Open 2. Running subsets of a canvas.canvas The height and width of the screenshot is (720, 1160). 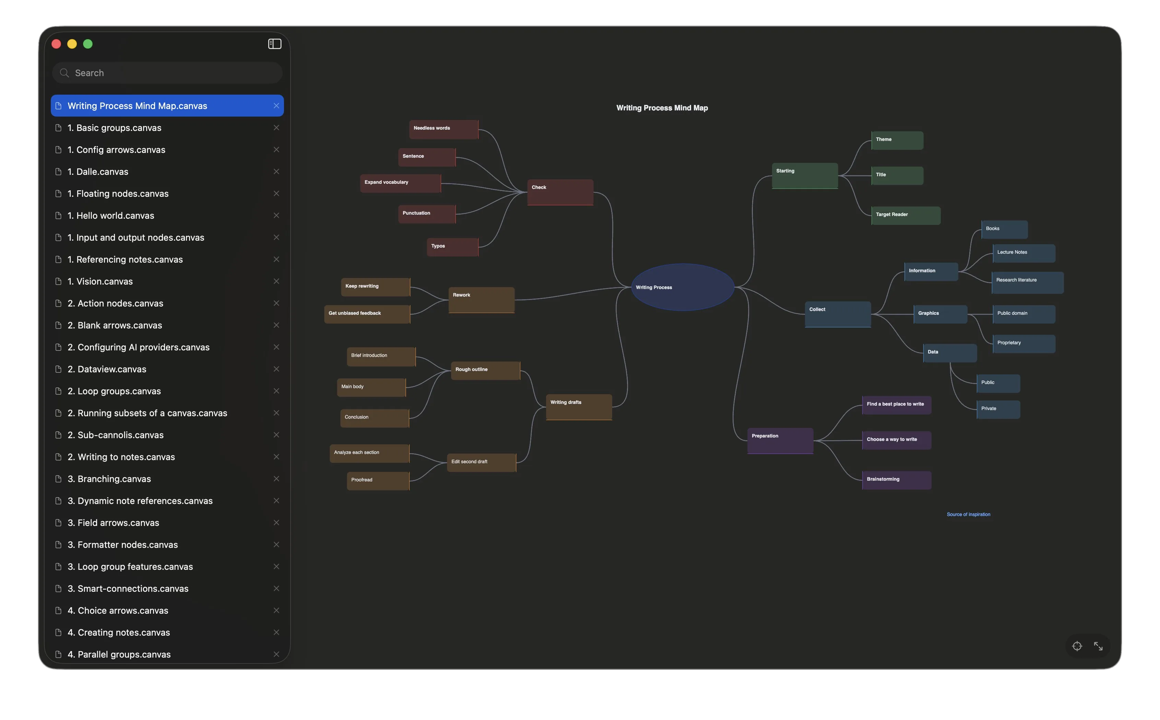coord(167,413)
